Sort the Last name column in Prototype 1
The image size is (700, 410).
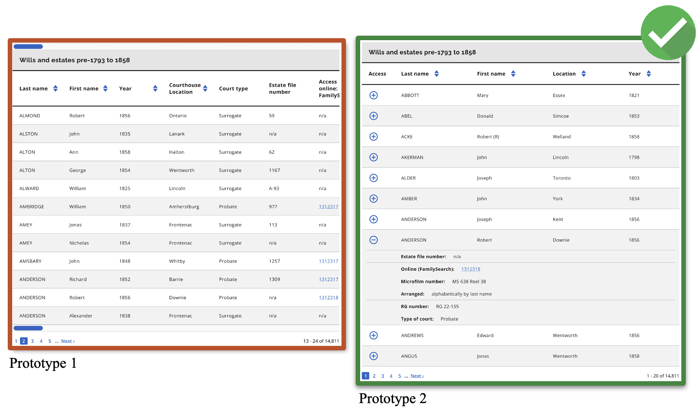click(56, 88)
